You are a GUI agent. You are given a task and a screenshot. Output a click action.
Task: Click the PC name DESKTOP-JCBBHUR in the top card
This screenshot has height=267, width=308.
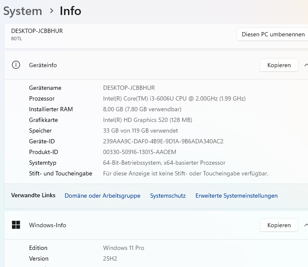point(37,31)
